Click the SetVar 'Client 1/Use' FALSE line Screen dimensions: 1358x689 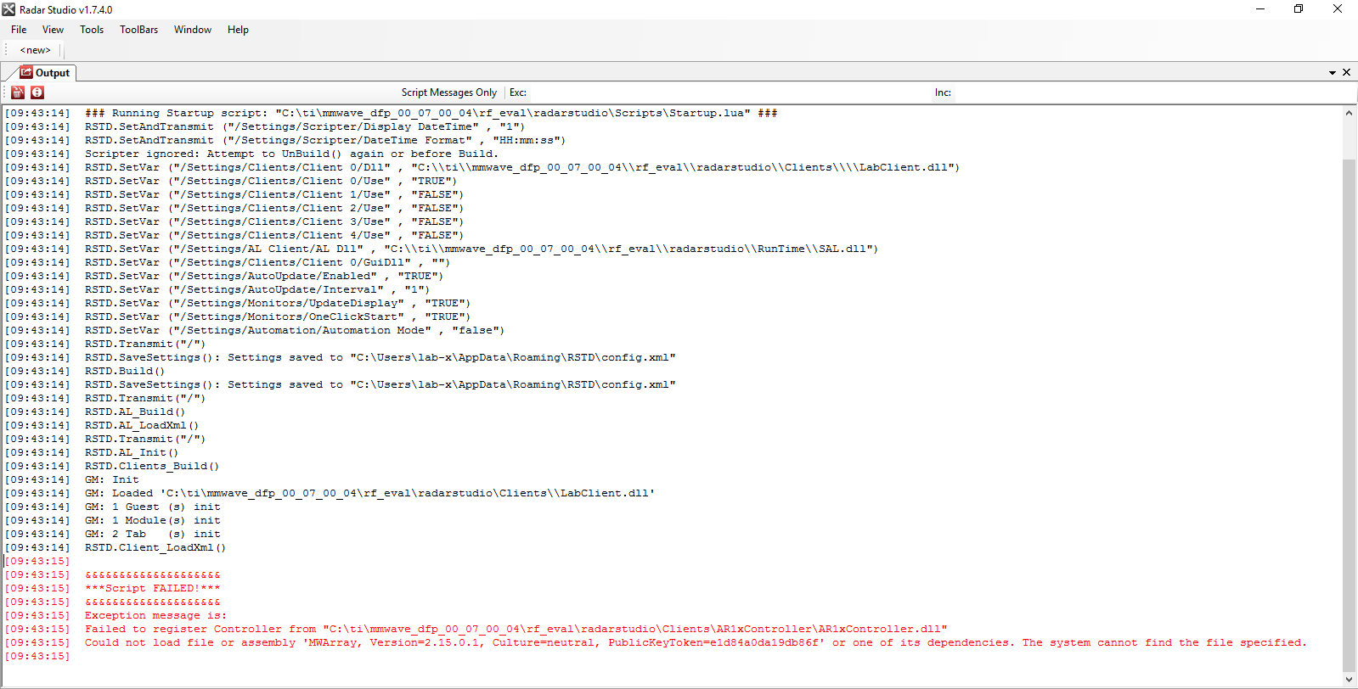click(x=274, y=194)
